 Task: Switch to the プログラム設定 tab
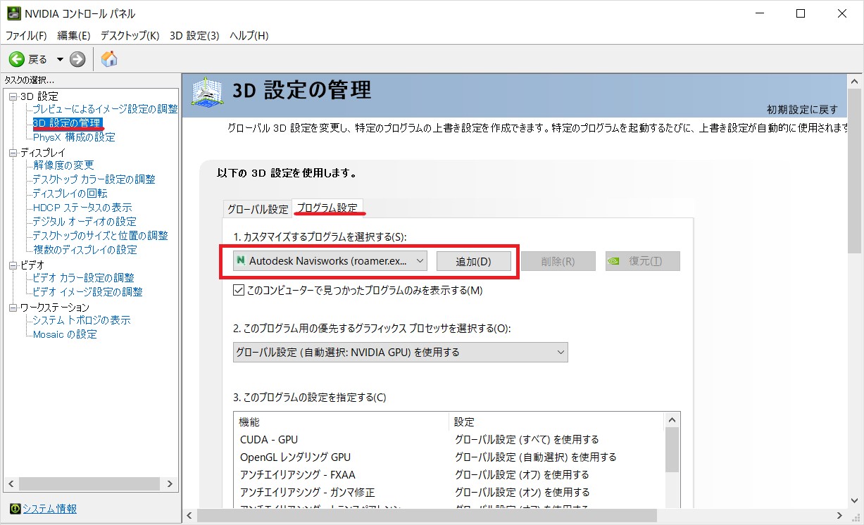(x=327, y=208)
